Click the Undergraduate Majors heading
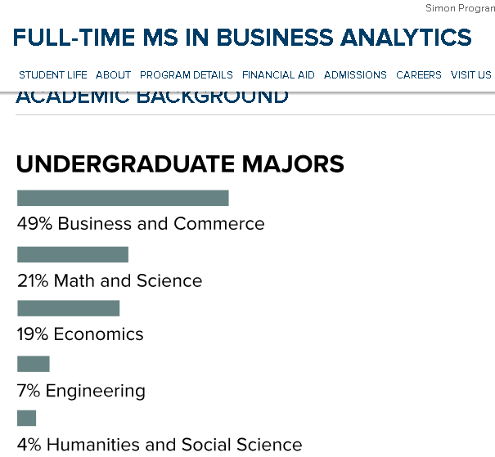 180,164
